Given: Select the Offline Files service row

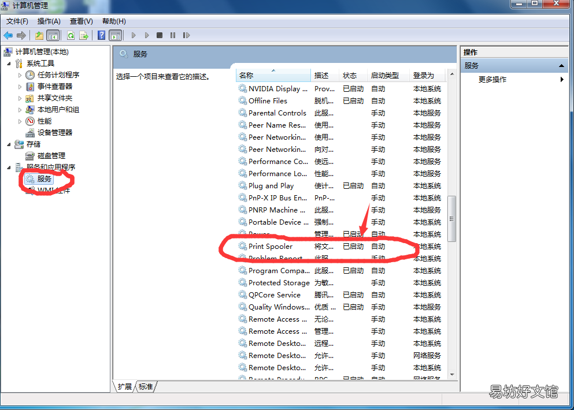Looking at the screenshot, I should click(x=341, y=100).
